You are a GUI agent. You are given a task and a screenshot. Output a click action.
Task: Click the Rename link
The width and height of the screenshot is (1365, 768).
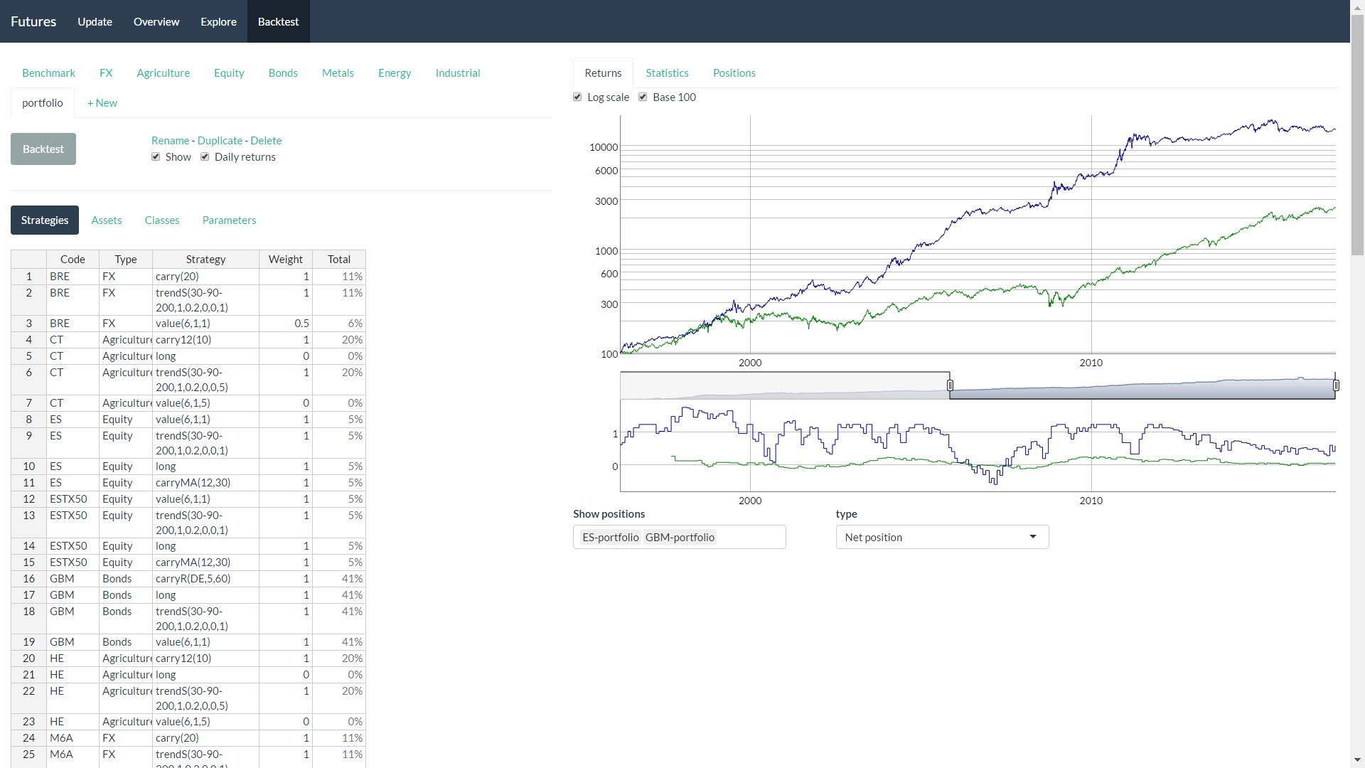pyautogui.click(x=170, y=141)
